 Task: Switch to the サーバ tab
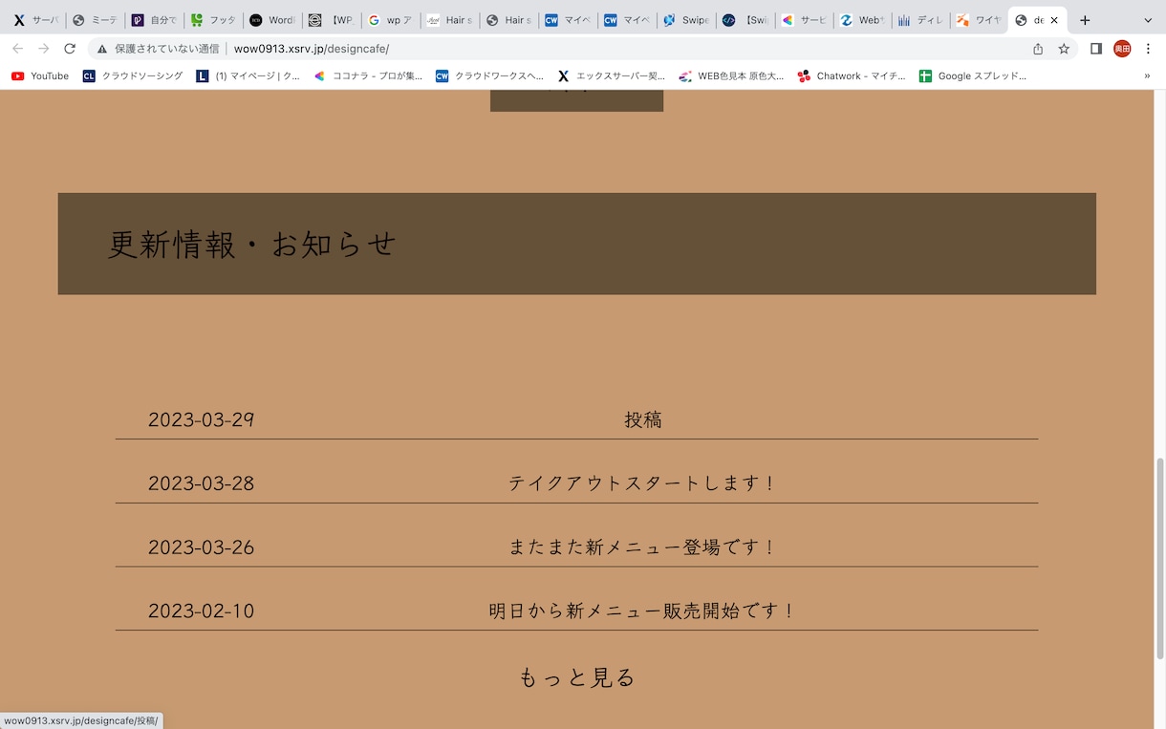(35, 20)
